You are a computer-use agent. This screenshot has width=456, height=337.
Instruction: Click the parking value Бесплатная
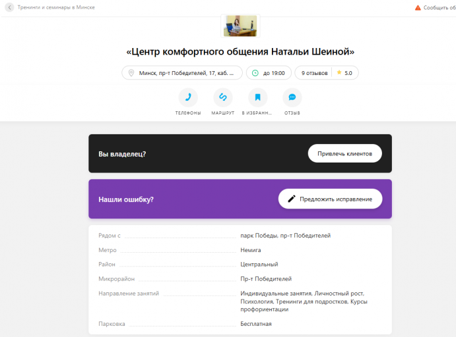pos(256,324)
